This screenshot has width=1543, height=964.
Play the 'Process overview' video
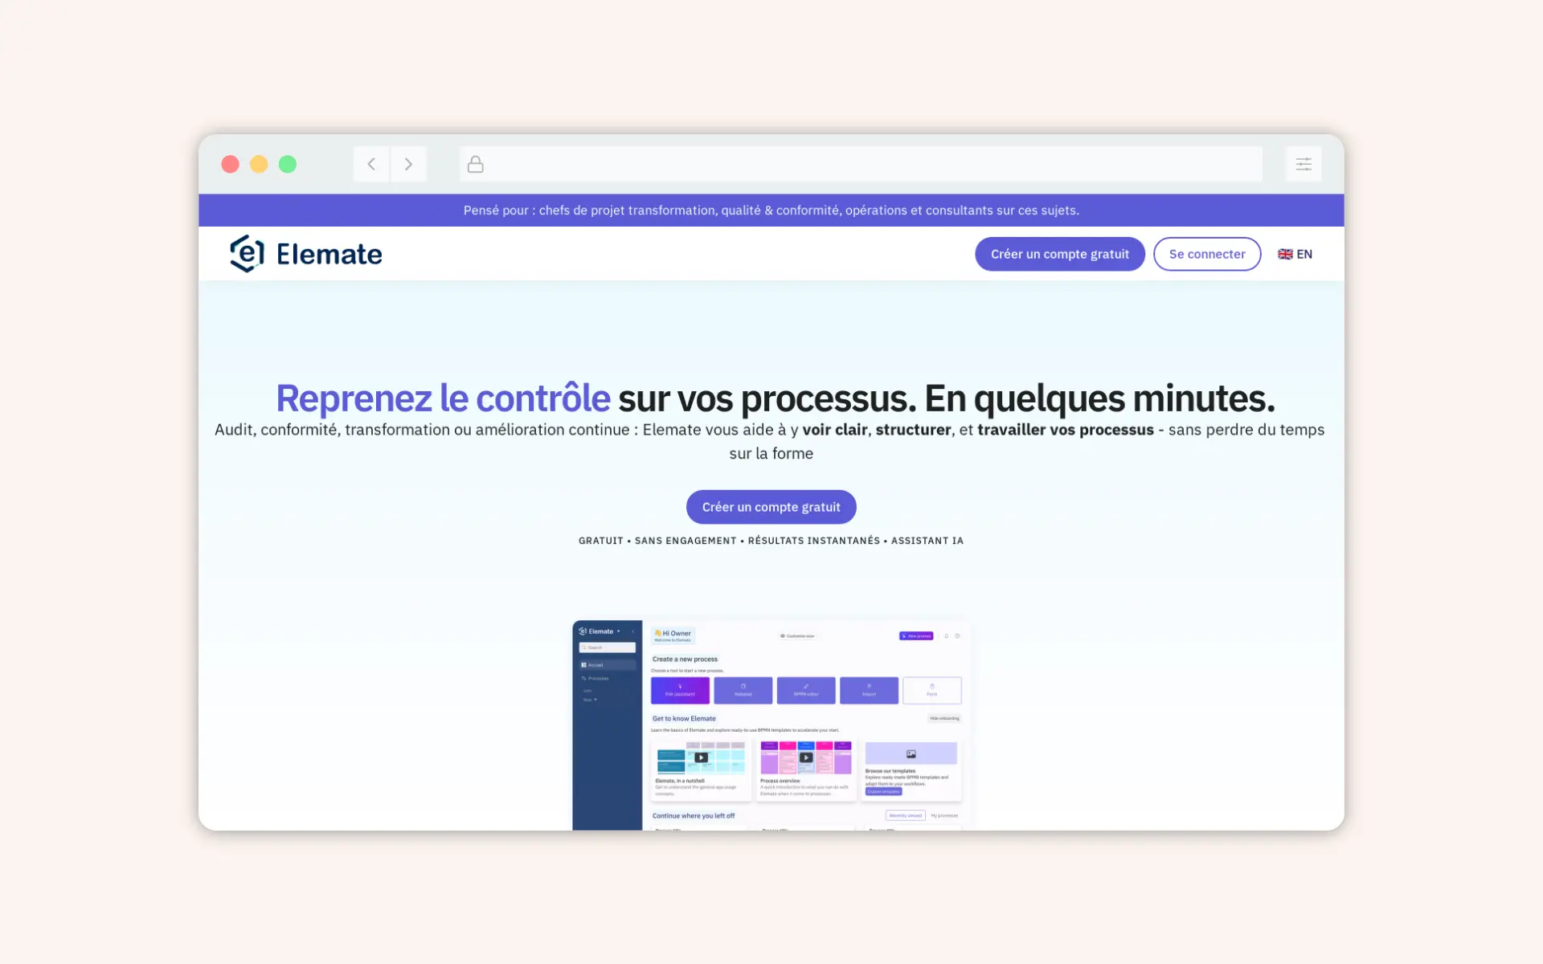806,758
